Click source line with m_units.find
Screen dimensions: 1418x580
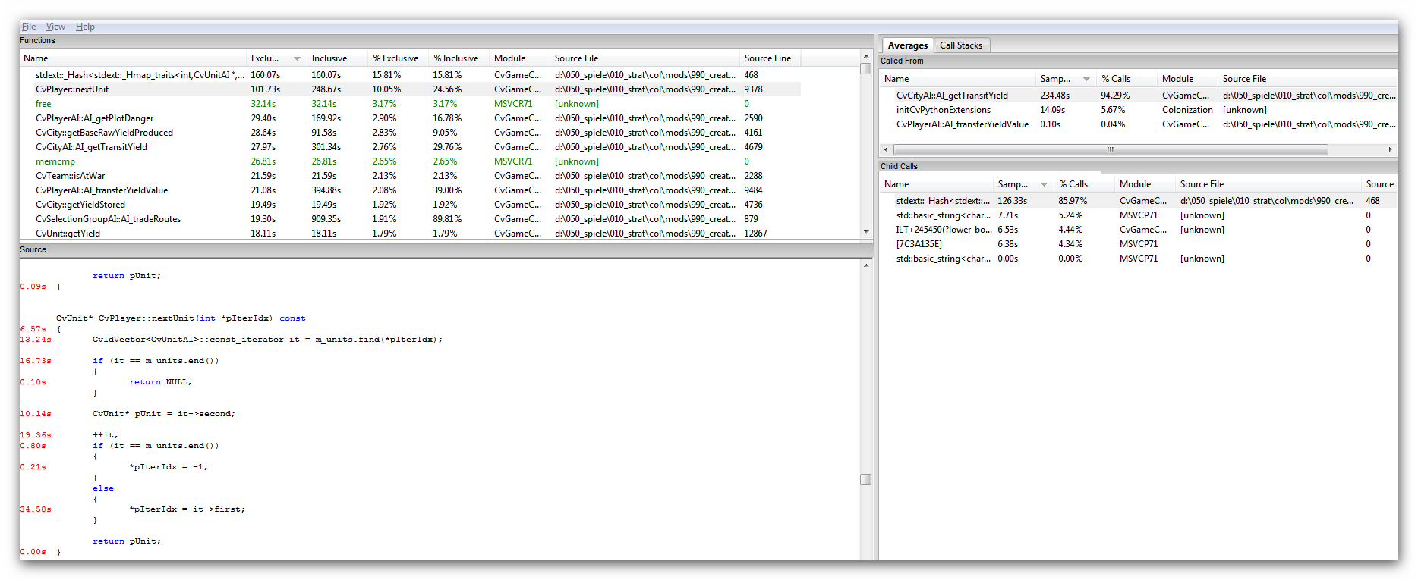[267, 340]
